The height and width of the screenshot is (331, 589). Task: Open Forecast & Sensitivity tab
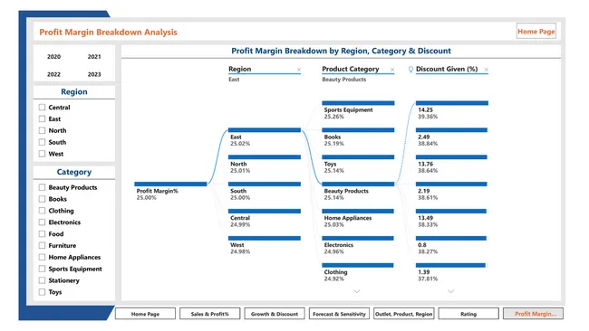339,314
